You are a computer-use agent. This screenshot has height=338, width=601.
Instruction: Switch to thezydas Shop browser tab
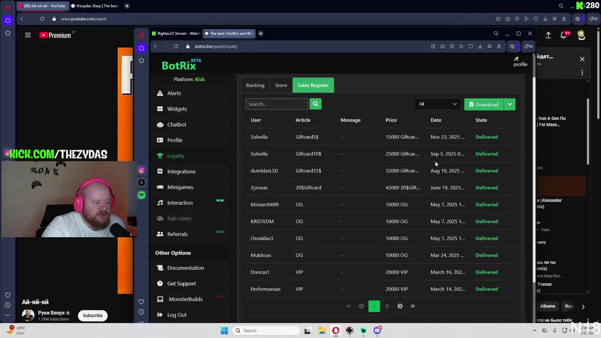tap(95, 6)
